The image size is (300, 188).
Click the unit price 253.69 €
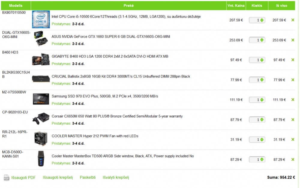[236, 40]
